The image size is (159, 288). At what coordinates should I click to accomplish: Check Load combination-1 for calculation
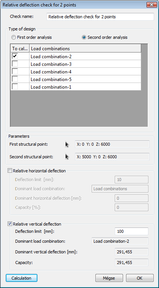click(15, 87)
